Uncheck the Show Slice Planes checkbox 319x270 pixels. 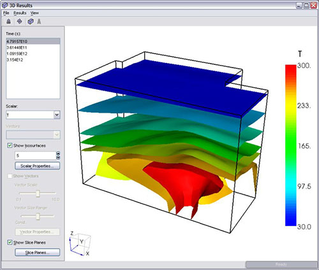click(10, 242)
